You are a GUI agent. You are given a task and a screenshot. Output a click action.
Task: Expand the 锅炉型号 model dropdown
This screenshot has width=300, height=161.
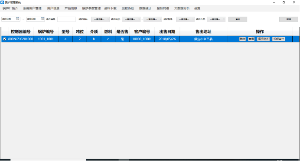point(185,19)
